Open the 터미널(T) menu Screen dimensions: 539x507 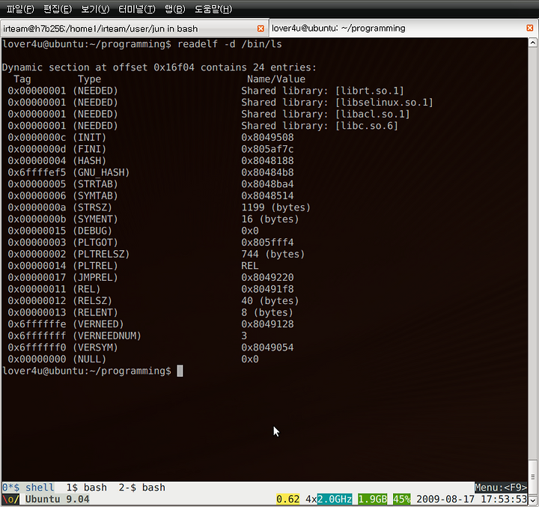pos(137,9)
